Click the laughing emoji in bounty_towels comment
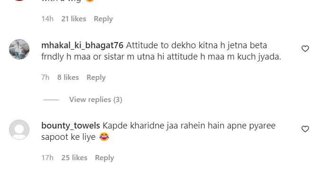This screenshot has width=310, height=172. (104, 137)
